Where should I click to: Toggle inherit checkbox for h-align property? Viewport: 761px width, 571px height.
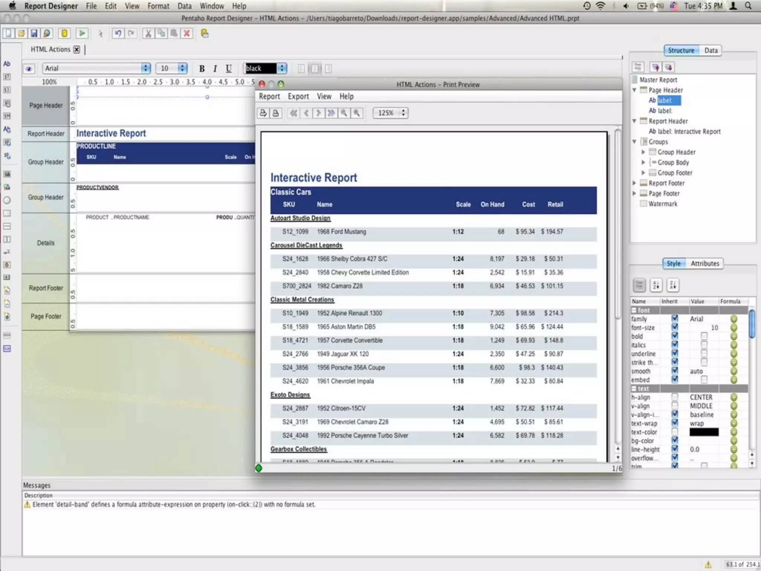click(675, 397)
